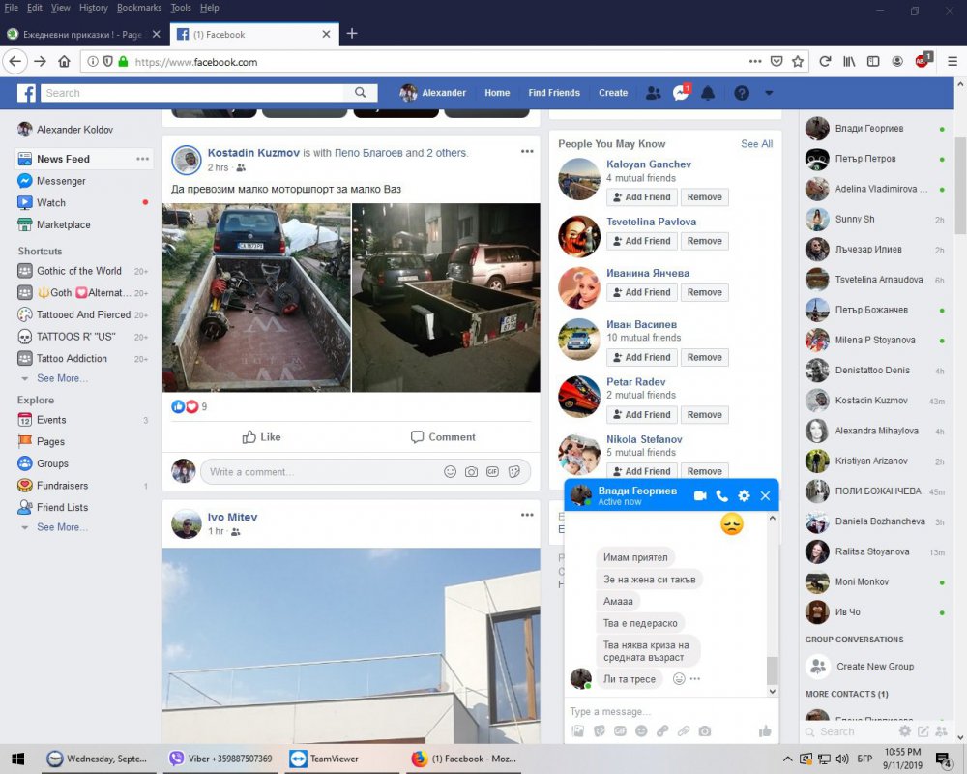Click See All in People You May Know
This screenshot has width=967, height=774.
tap(756, 144)
